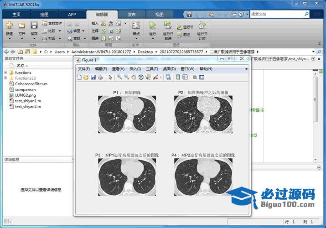The height and width of the screenshot is (228, 326).
Task: Expand the functions folder in file tree
Action: point(5,73)
